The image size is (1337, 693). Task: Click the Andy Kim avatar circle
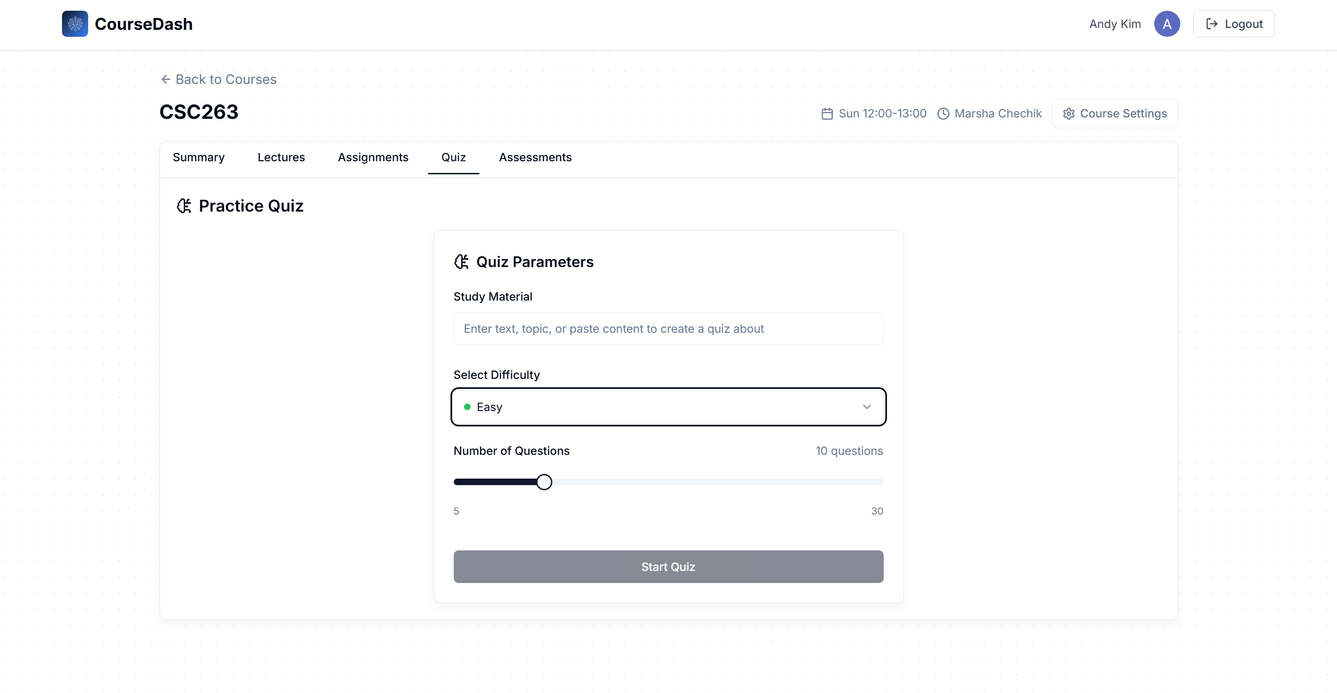click(1166, 24)
